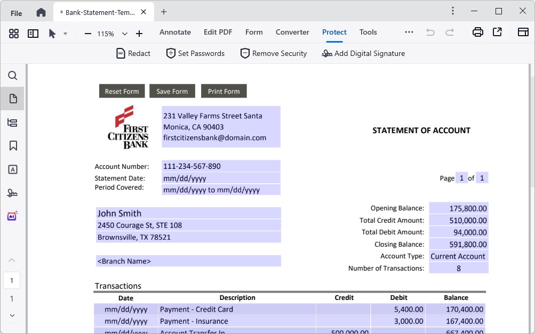Toggle the reading layout at top right
The height and width of the screenshot is (334, 535).
522,32
